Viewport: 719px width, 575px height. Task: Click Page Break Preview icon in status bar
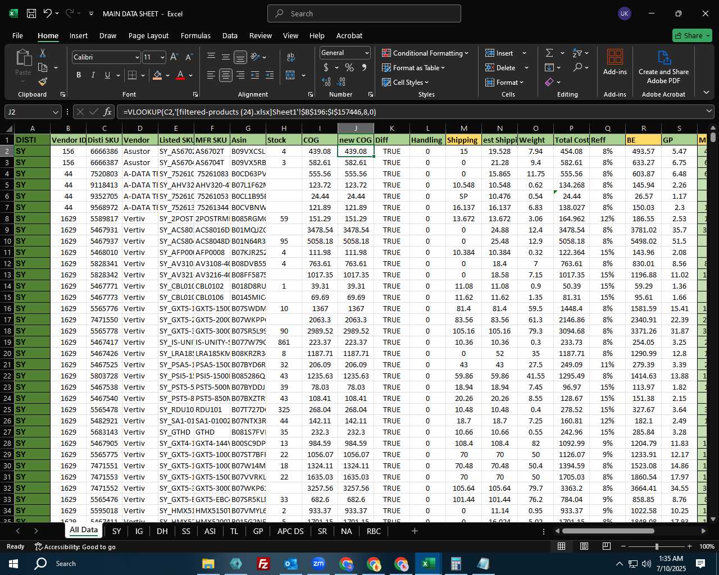pyautogui.click(x=607, y=546)
